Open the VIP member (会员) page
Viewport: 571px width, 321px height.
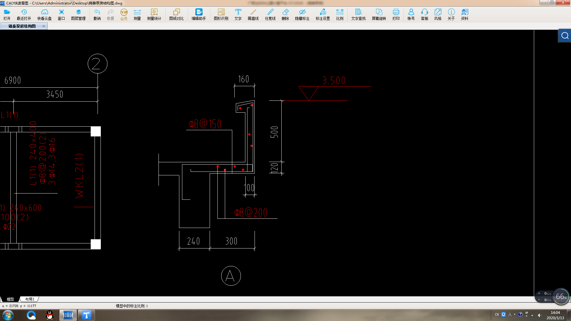(x=124, y=14)
